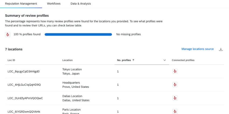
Task: Click the LOC_0UnEfyAPmVQOQwC location ID
Action: [25, 98]
